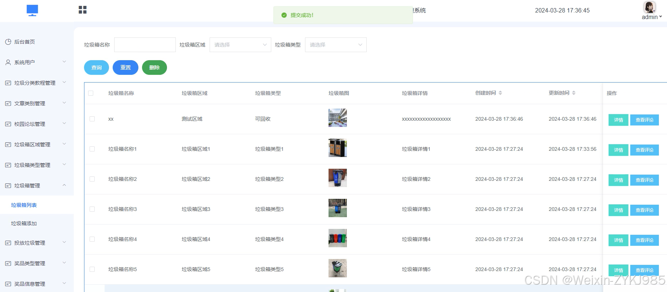The height and width of the screenshot is (292, 667).
Task: Open the four-square grid menu icon
Action: pos(83,10)
